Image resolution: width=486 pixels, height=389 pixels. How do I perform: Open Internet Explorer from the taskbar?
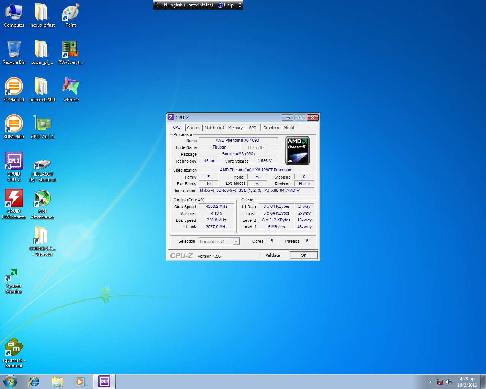(34, 381)
